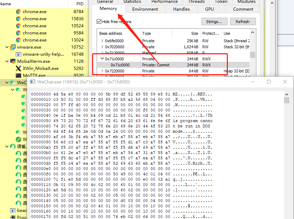This screenshot has width=294, height=219.
Task: Expand memory region 0x6fe0000
Action: click(x=102, y=40)
